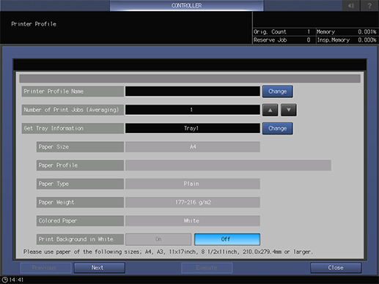
Task: Decrease Number of Print Jobs with down arrow
Action: pos(289,110)
